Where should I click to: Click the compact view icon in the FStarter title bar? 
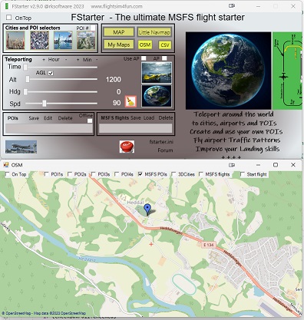point(232,6)
